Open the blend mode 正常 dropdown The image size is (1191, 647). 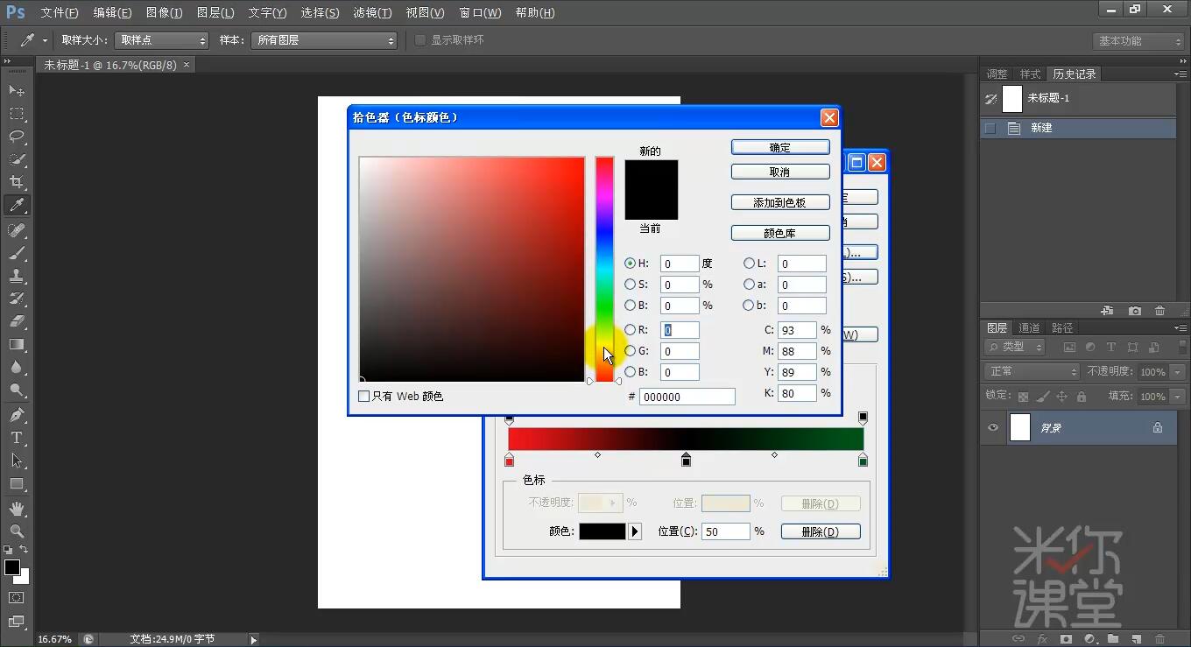1031,371
